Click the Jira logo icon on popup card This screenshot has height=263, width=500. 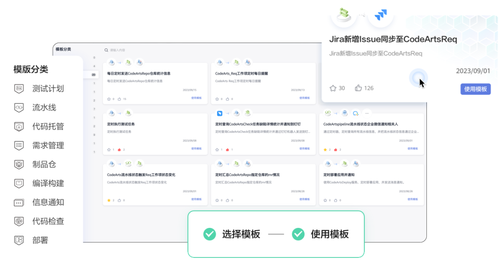pyautogui.click(x=381, y=15)
